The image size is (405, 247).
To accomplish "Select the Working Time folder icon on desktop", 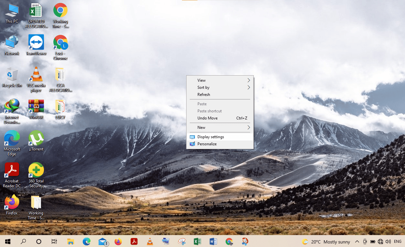I will (36, 207).
